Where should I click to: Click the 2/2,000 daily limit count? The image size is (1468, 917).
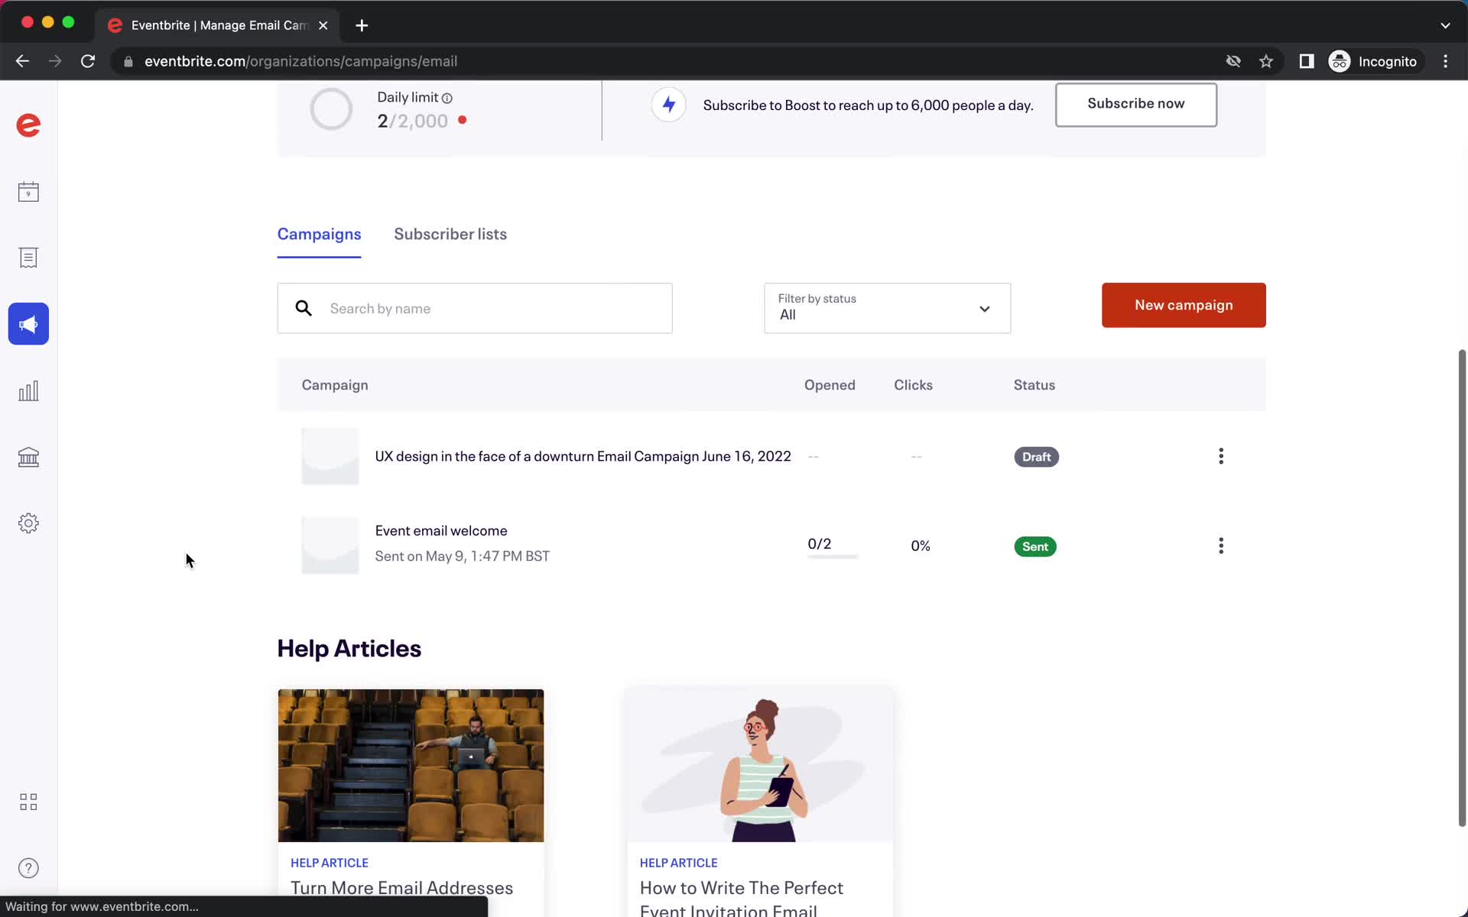click(x=412, y=121)
